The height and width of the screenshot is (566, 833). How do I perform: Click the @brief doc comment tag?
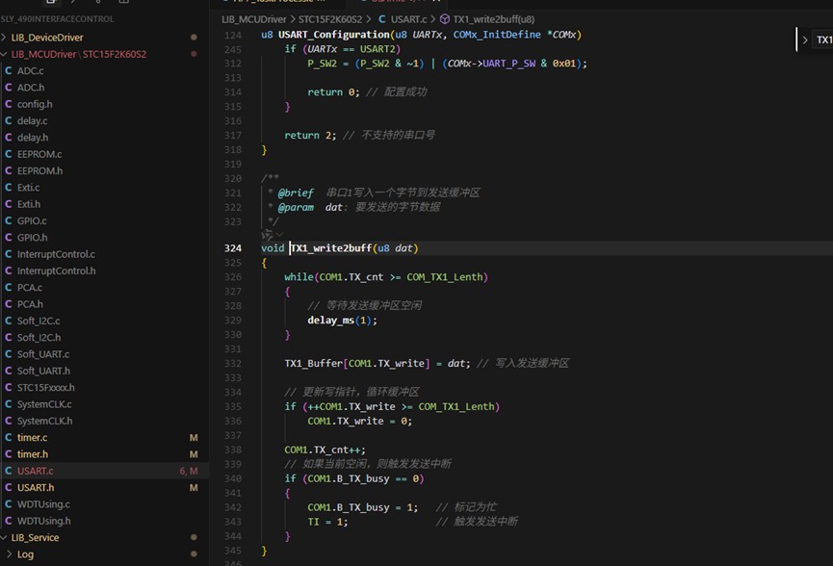[296, 193]
